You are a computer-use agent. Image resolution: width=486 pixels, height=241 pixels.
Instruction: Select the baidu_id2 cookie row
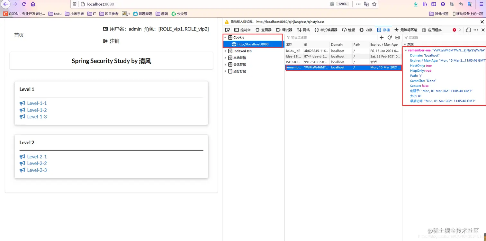[343, 51]
